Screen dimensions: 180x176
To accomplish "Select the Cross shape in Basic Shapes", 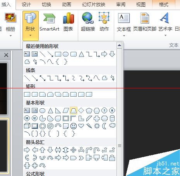I will pos(97,118).
